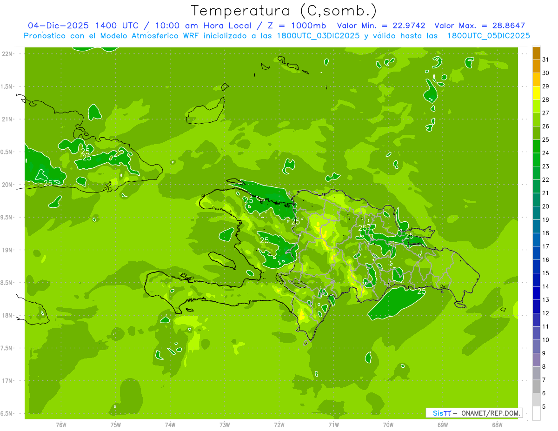Click the 'Valor Max. = 28.8647' value

(x=479, y=26)
